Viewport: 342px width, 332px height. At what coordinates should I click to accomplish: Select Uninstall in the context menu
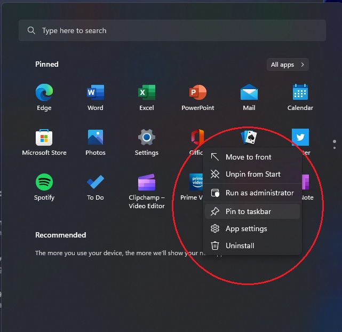(x=252, y=246)
